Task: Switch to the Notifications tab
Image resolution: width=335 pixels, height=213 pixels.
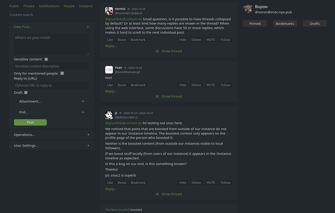Action: pyautogui.click(x=49, y=6)
